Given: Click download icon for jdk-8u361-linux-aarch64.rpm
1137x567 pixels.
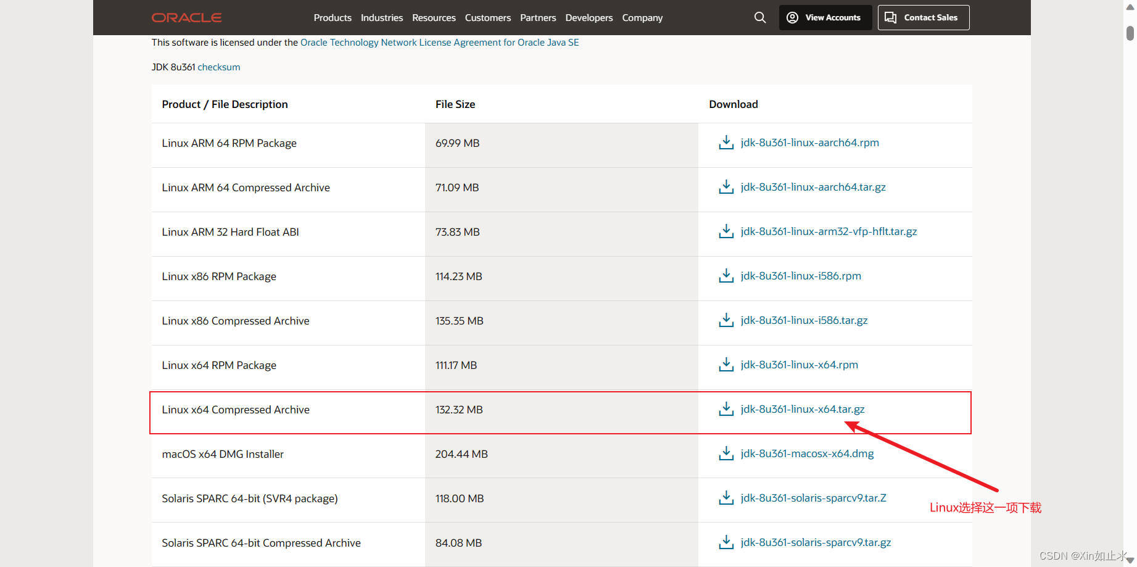Looking at the screenshot, I should pyautogui.click(x=726, y=143).
